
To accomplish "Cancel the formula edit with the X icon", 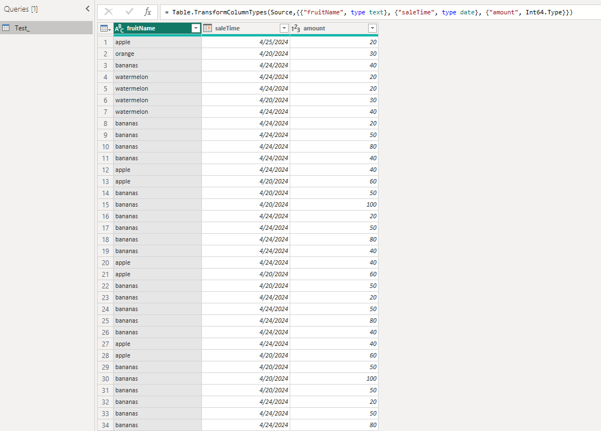I will 109,12.
